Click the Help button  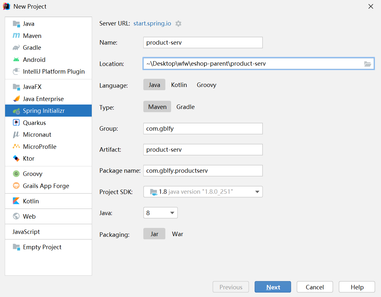pyautogui.click(x=357, y=287)
